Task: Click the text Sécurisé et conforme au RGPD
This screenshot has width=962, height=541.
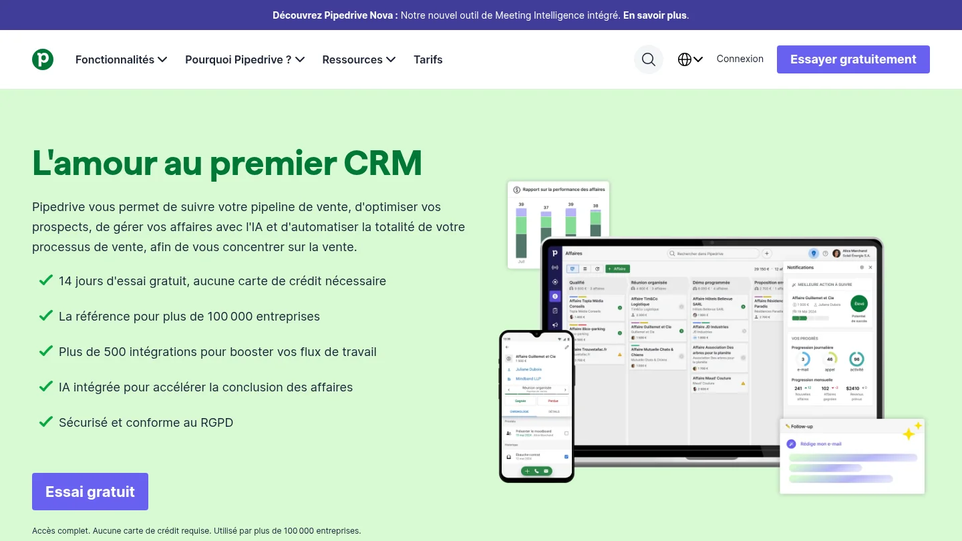Action: (146, 423)
